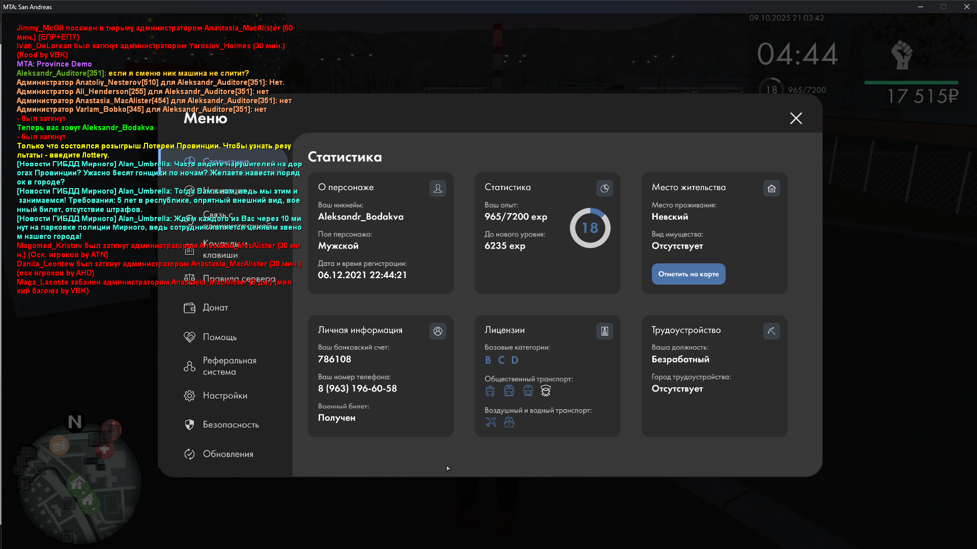
Task: Click the hammer icon in Трудоустройство card
Action: (771, 331)
